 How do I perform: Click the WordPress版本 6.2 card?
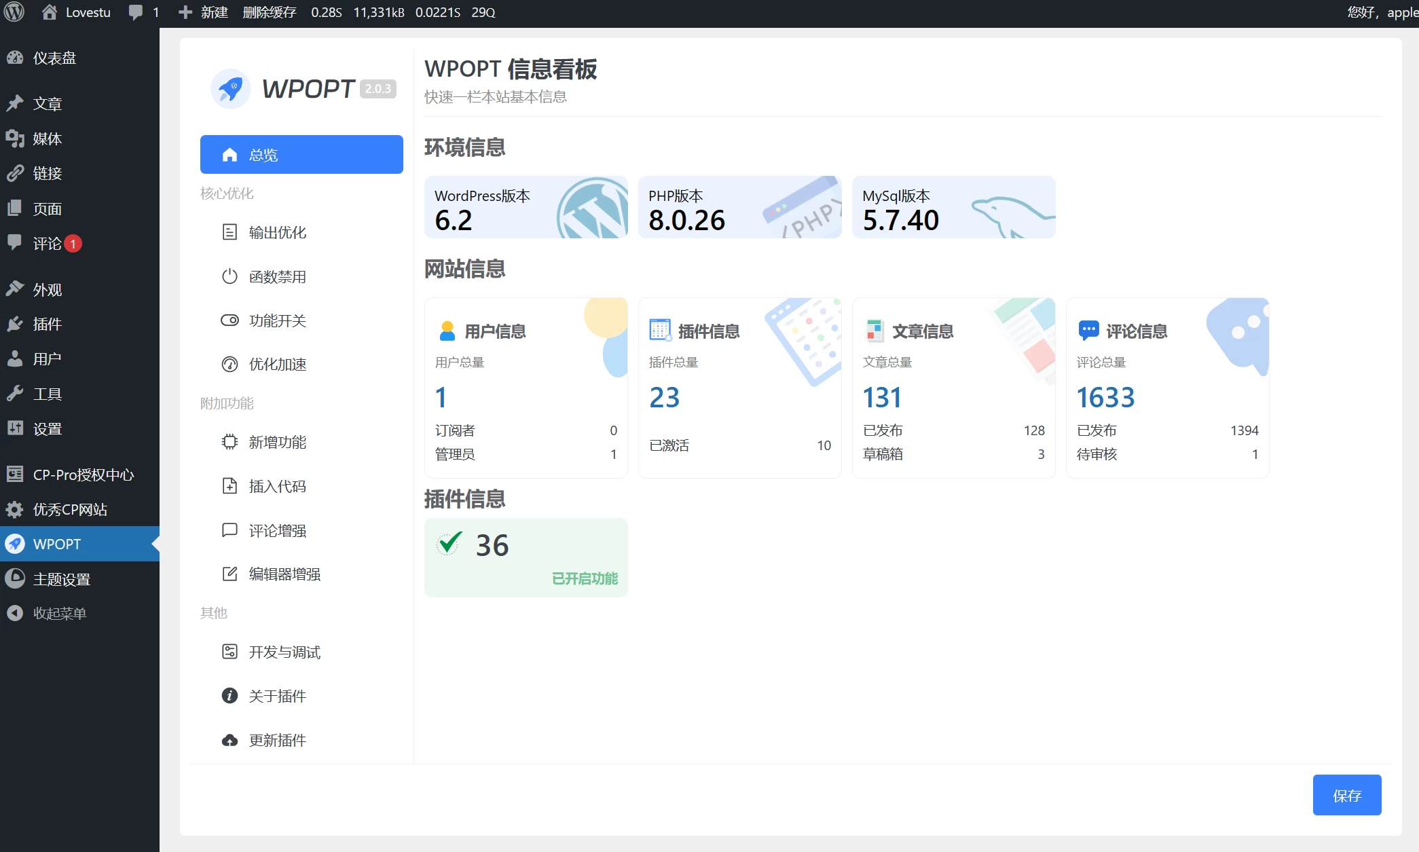(x=526, y=207)
